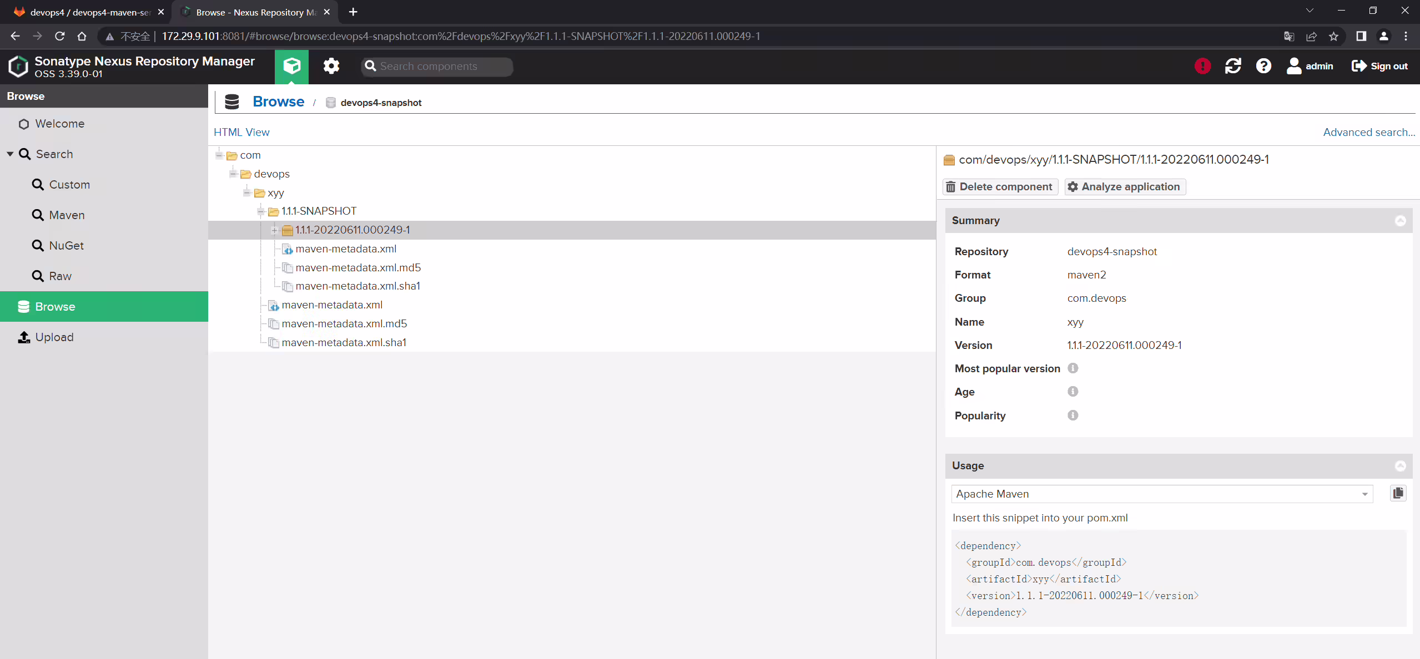Open the translate page icon
This screenshot has height=659, width=1420.
point(1289,36)
